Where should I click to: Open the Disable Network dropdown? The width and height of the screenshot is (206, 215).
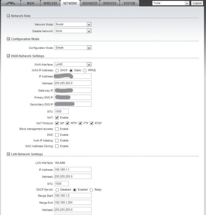(x=73, y=31)
